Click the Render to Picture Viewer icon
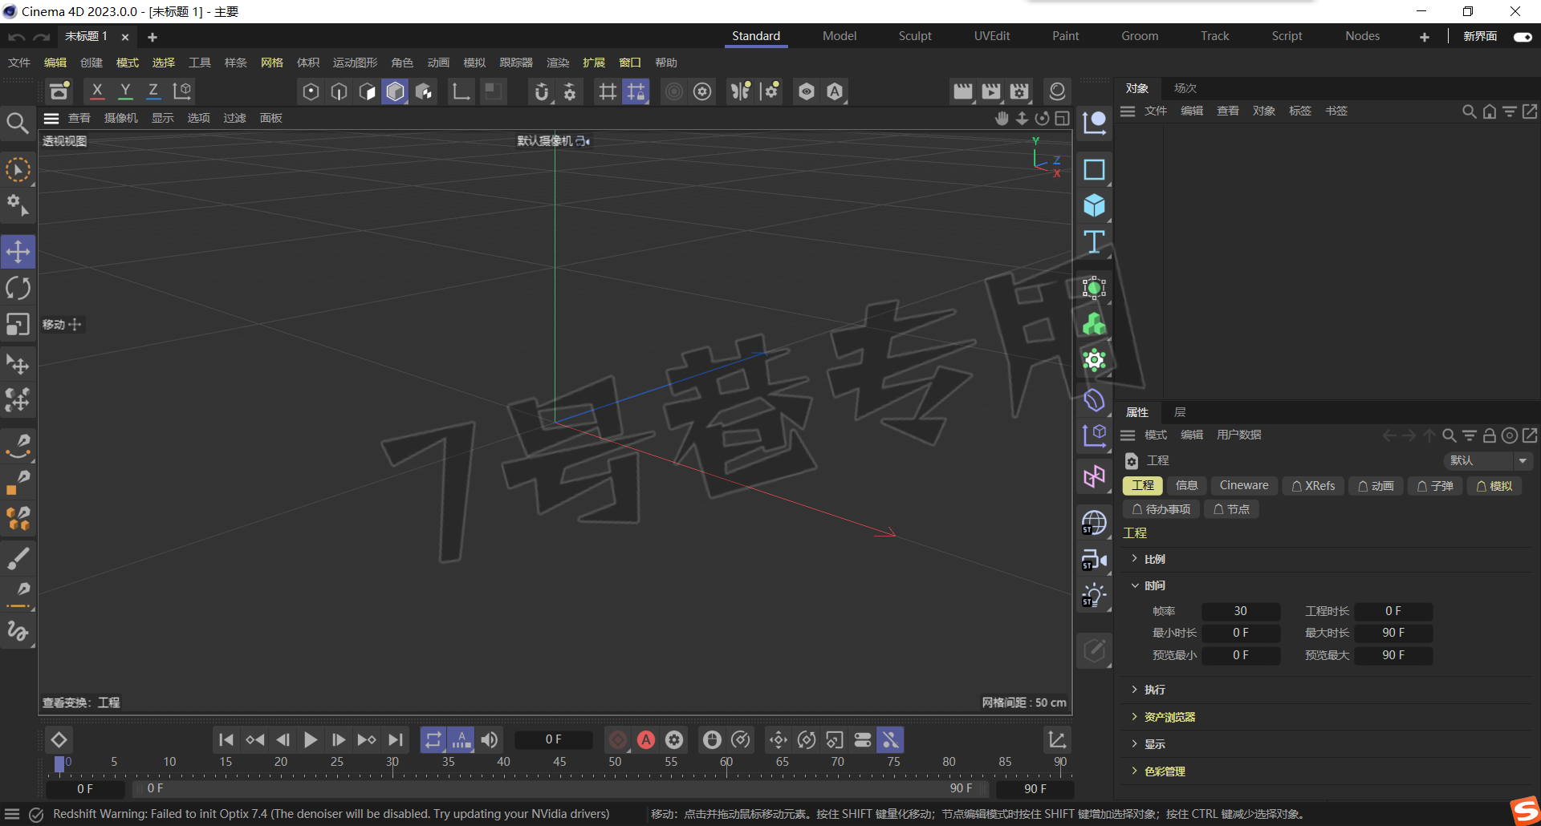 tap(991, 91)
